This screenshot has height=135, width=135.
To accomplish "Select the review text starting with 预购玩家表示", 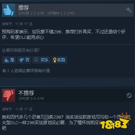I will click(64, 35).
